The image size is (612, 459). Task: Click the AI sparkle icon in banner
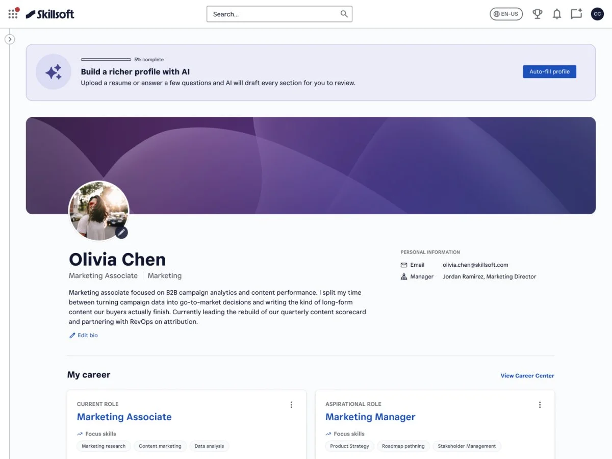click(x=54, y=72)
